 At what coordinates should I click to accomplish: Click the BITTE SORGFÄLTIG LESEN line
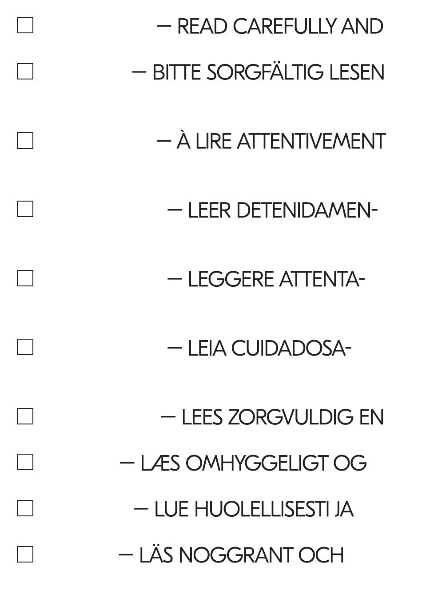pos(268,72)
